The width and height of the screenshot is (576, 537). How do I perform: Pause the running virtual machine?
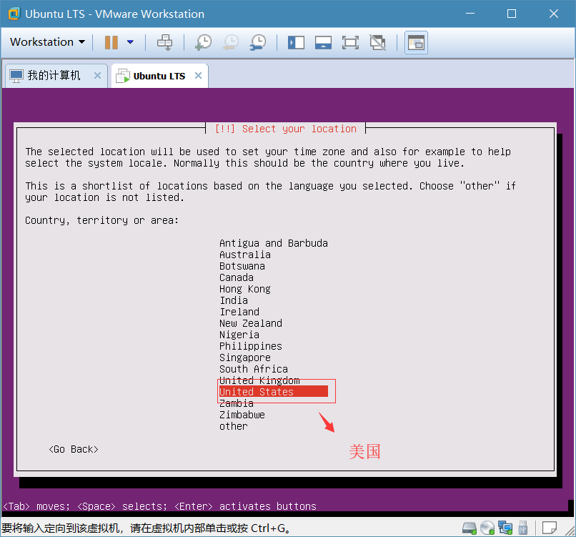pyautogui.click(x=111, y=42)
